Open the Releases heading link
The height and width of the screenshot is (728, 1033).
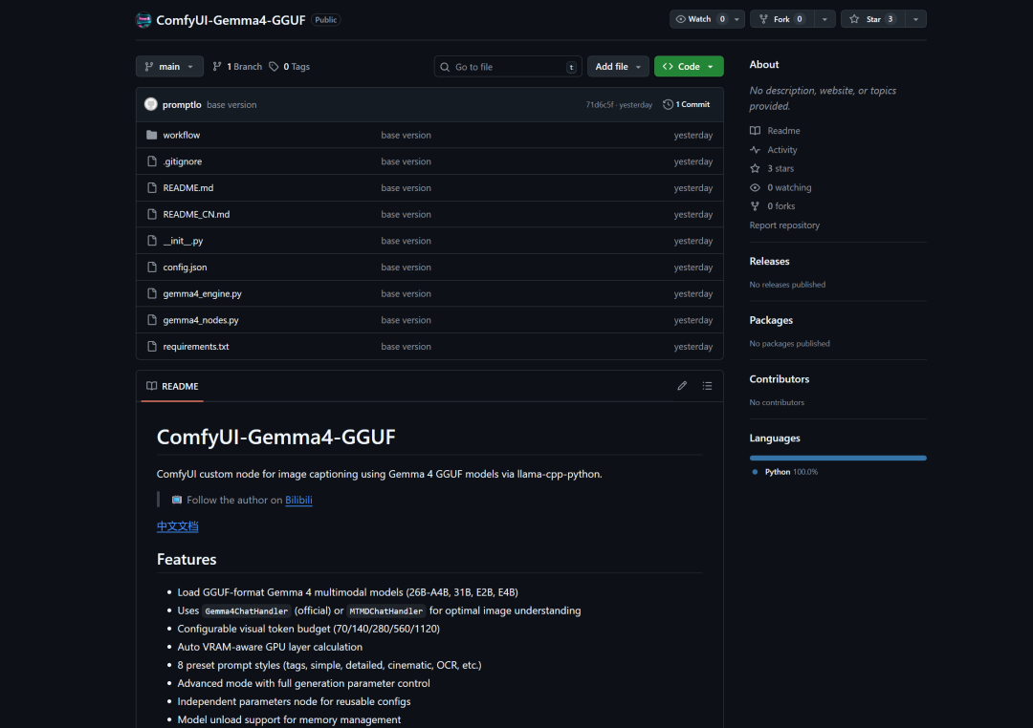pos(769,262)
